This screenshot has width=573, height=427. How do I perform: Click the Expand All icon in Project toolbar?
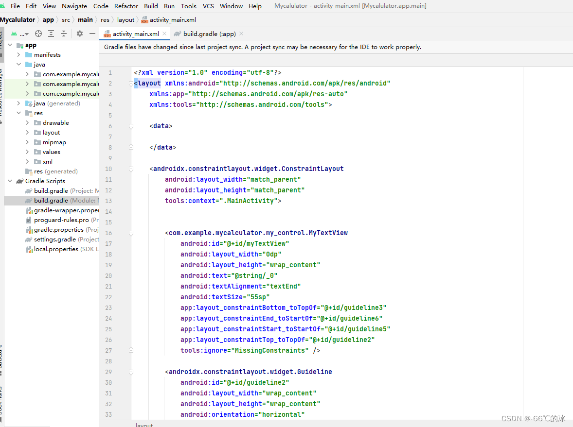(51, 34)
